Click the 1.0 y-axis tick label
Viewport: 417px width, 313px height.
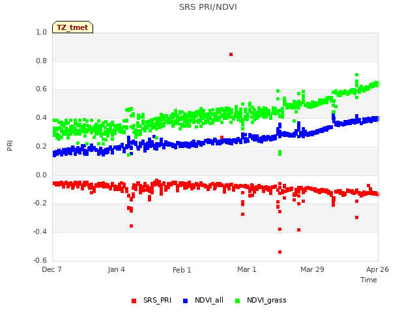click(41, 32)
